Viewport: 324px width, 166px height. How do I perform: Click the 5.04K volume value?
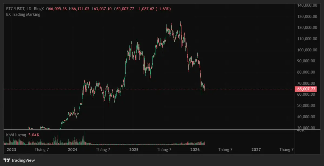(x=34, y=135)
